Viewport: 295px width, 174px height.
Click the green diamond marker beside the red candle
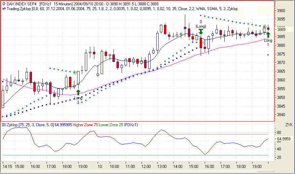coord(204,42)
